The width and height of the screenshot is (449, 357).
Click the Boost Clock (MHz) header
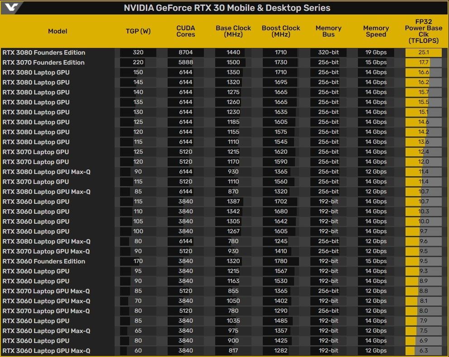pyautogui.click(x=280, y=31)
